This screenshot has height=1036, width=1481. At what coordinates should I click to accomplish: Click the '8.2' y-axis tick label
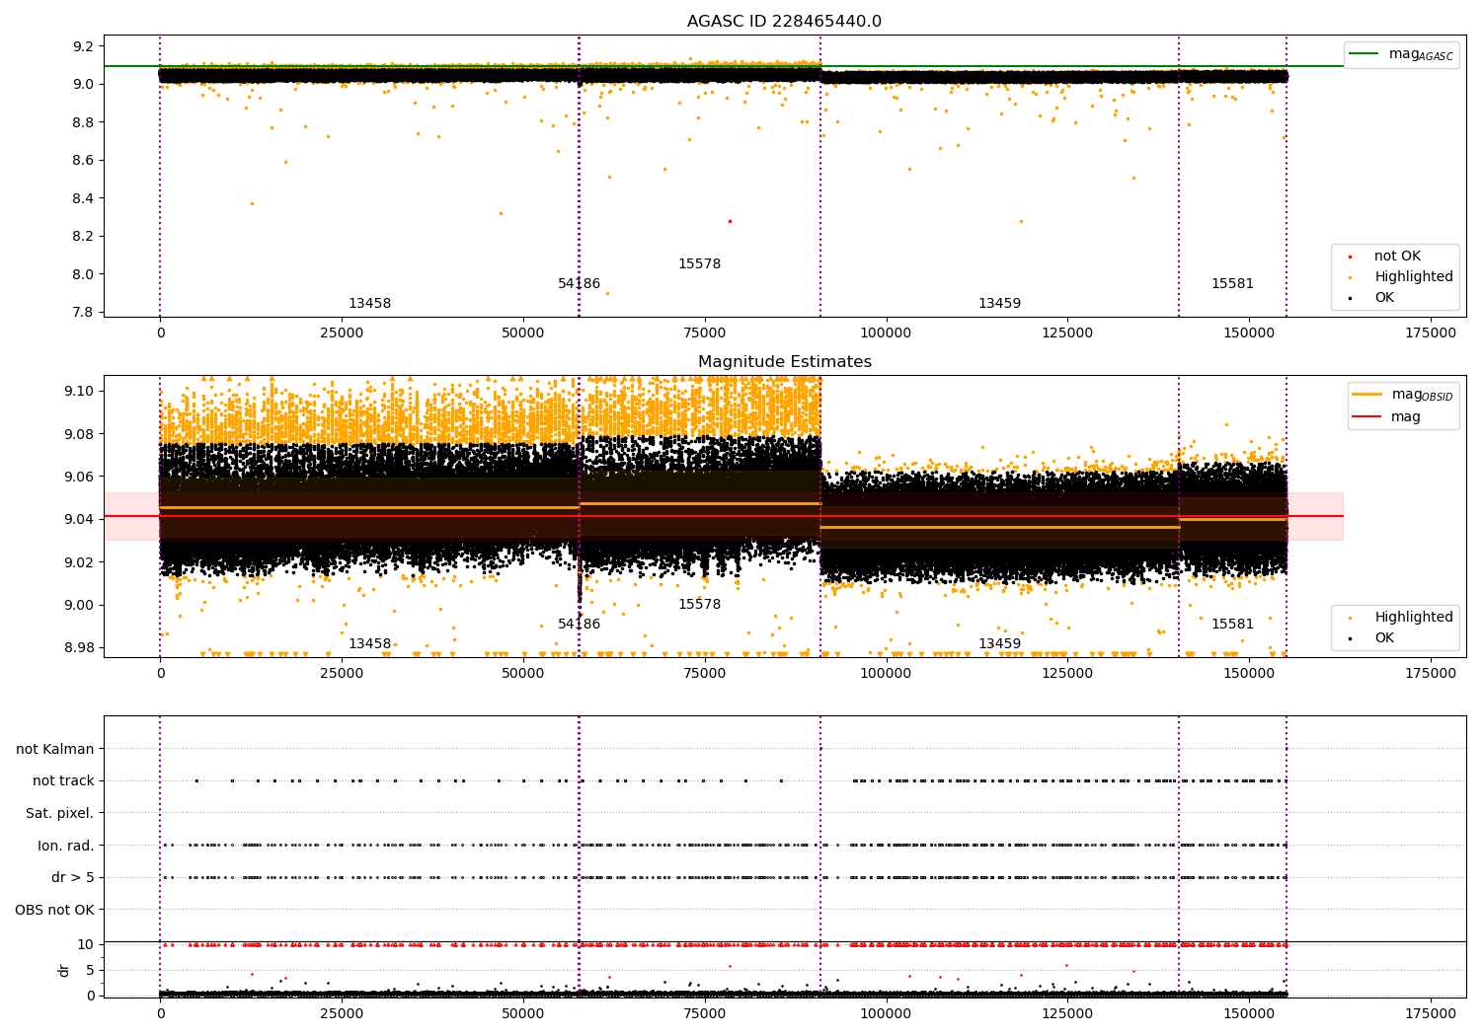point(83,236)
